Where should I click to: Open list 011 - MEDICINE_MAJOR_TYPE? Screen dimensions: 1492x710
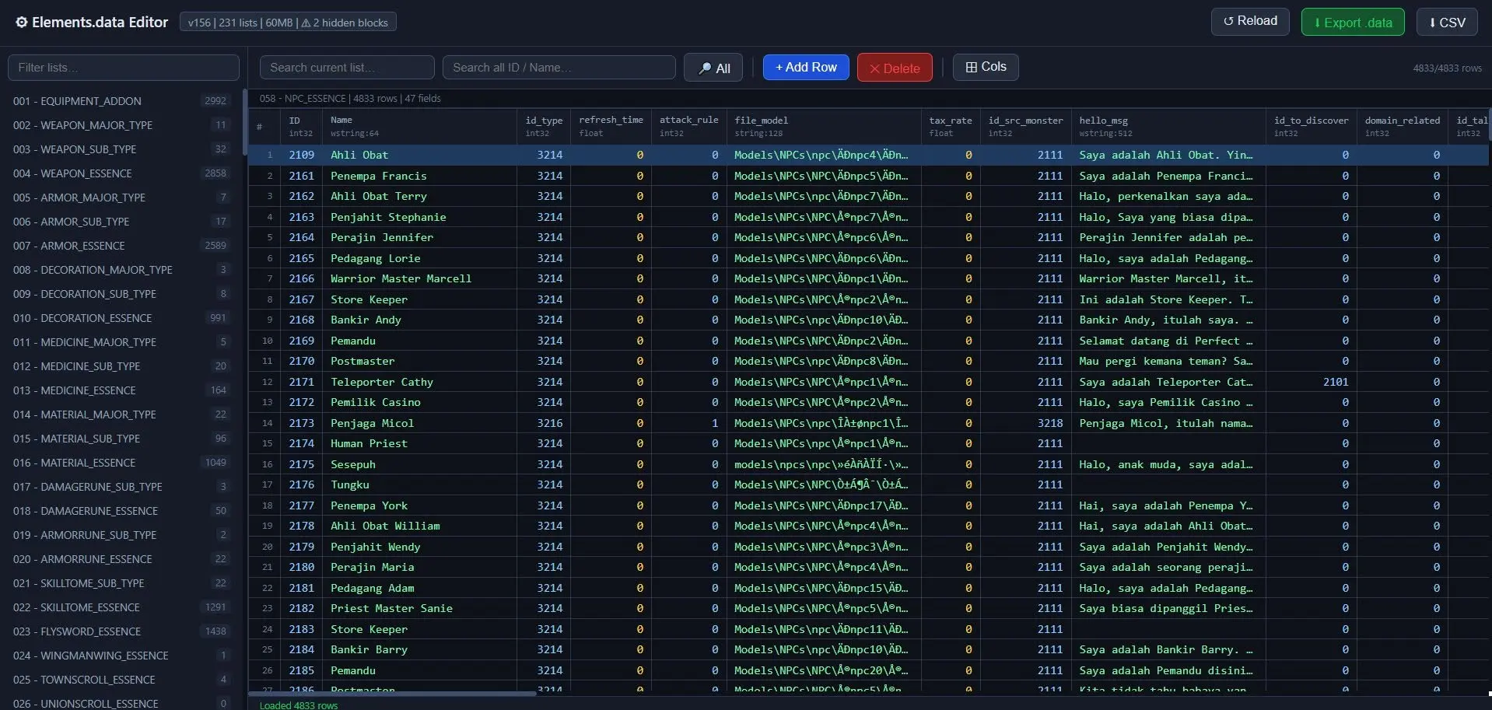tap(121, 342)
